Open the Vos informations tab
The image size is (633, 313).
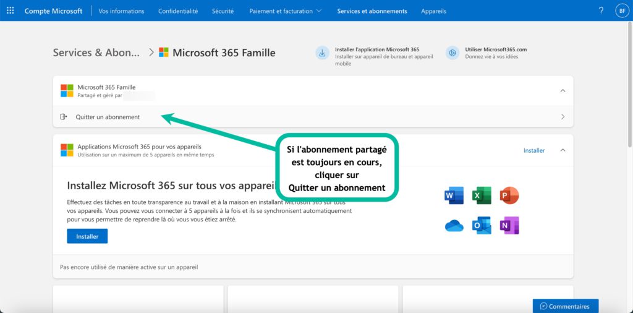click(121, 11)
